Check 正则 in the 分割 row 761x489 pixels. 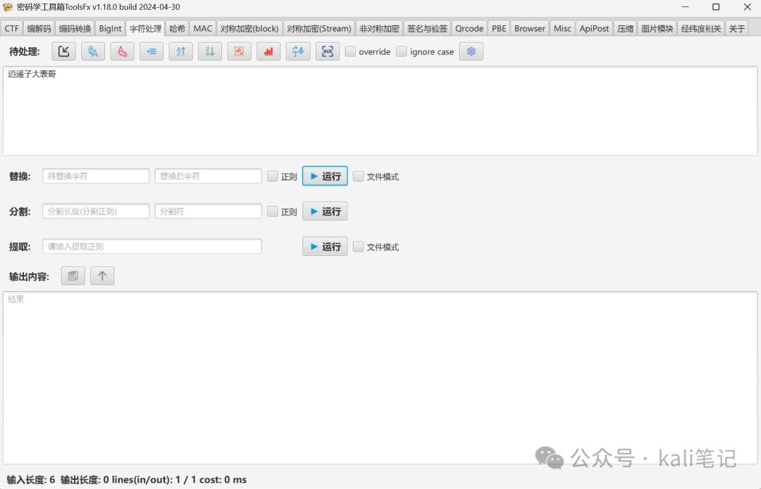pyautogui.click(x=273, y=211)
